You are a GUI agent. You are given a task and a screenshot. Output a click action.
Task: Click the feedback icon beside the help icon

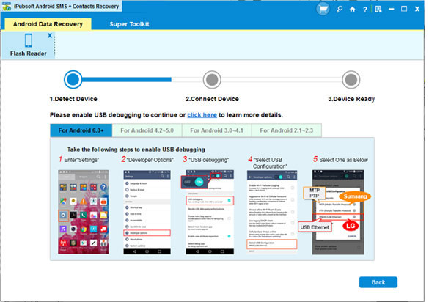click(x=379, y=10)
